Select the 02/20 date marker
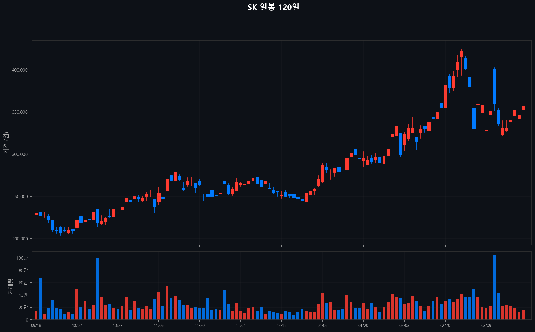The width and height of the screenshot is (535, 332). point(445,326)
